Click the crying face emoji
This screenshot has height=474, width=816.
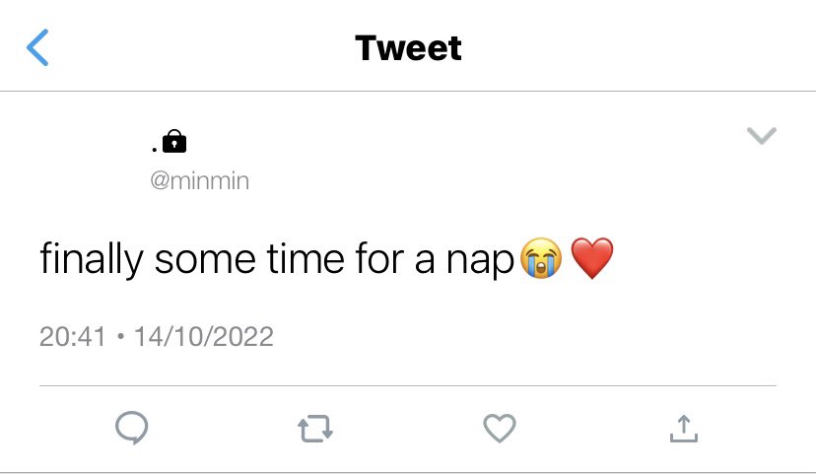click(x=542, y=258)
